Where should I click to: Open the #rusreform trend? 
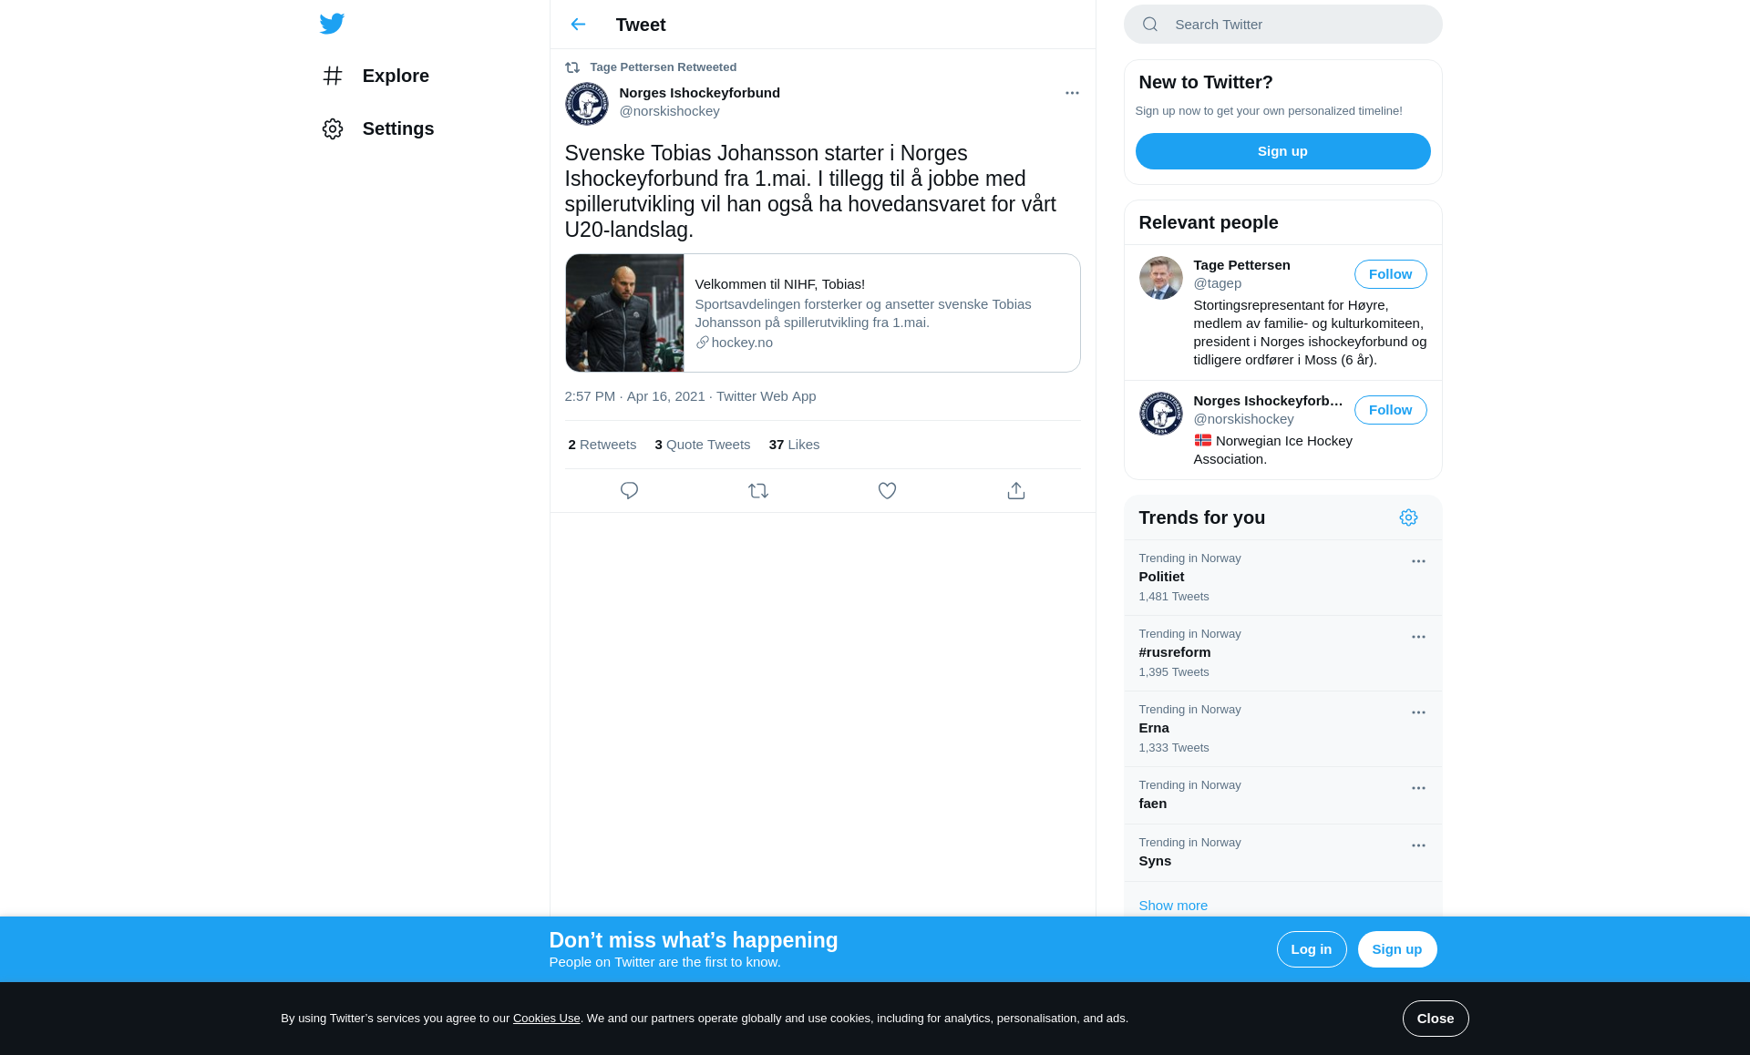pyautogui.click(x=1282, y=653)
